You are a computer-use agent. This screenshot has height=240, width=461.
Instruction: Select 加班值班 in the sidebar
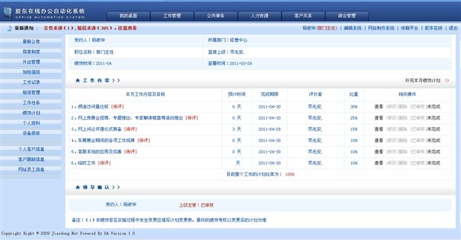point(31,72)
